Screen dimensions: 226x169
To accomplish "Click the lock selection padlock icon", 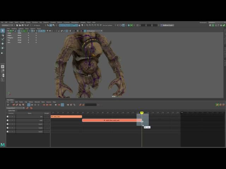I will pos(79,25).
